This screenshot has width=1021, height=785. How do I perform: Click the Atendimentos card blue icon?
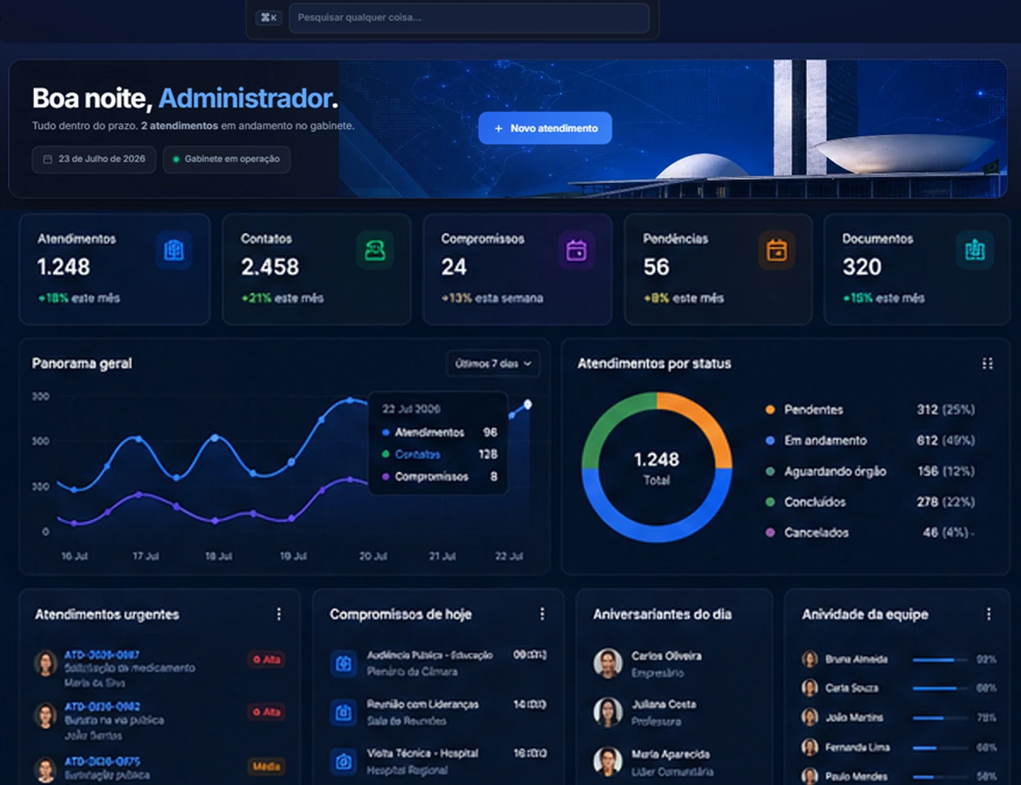tap(174, 250)
